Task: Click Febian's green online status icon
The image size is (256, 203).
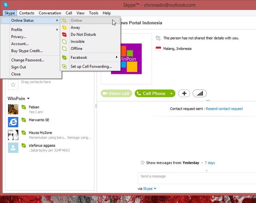Action: pos(24,107)
